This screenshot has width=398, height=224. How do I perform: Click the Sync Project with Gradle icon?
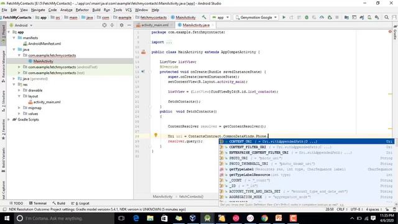[x=362, y=17]
